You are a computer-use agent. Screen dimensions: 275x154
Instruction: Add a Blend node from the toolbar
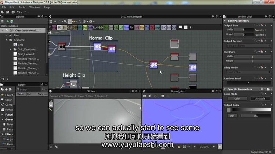(x=59, y=27)
